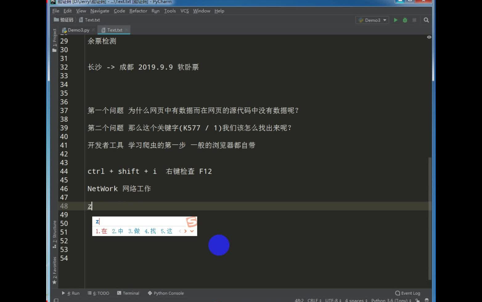Select Python 3.6 interpreter in status bar

pyautogui.click(x=389, y=300)
